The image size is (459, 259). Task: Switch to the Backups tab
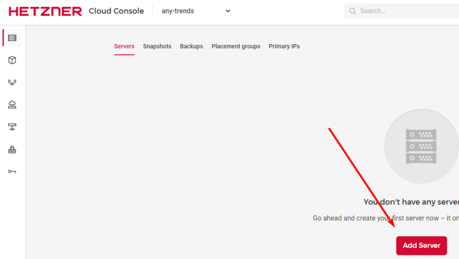(192, 47)
